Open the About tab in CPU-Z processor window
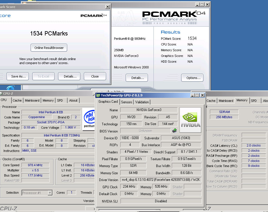This screenshot has width=268, height=212. [x=73, y=100]
